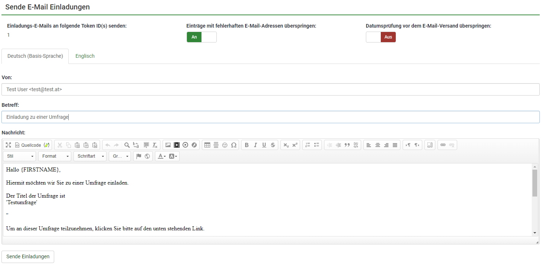Center-align the message text
The image size is (543, 267).
click(378, 145)
